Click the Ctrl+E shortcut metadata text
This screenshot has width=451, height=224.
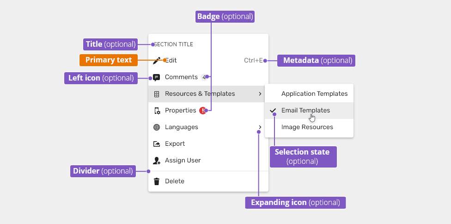(253, 61)
